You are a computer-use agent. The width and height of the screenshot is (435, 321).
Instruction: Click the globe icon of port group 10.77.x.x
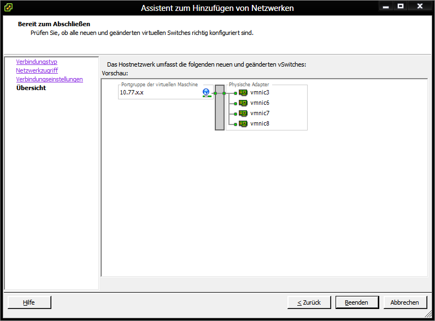click(206, 93)
